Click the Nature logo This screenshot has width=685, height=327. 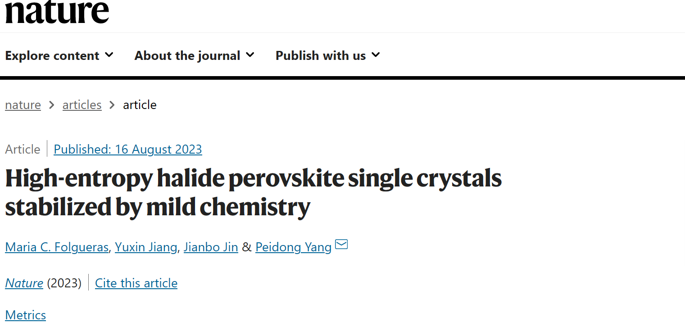[57, 12]
